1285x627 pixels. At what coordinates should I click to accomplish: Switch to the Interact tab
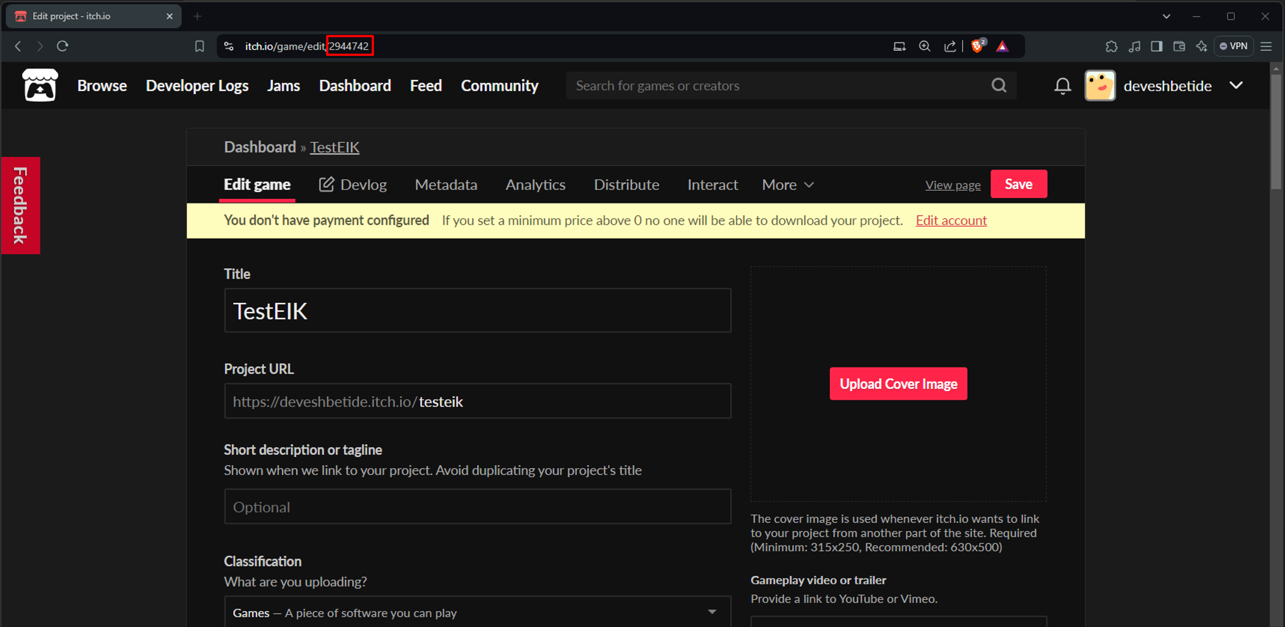(x=712, y=185)
